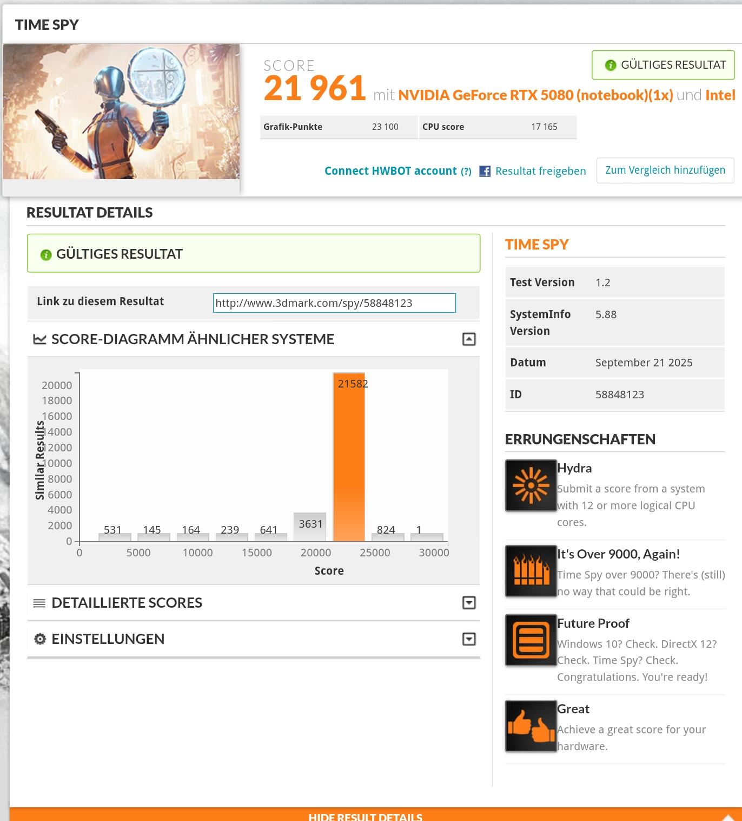
Task: Click the orange 21582 chart bar
Action: coord(349,457)
